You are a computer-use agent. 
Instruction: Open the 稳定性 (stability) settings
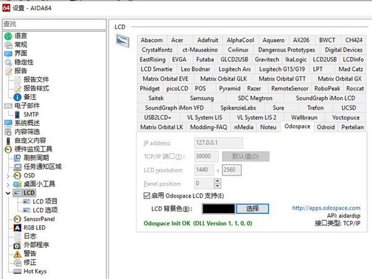(24, 62)
